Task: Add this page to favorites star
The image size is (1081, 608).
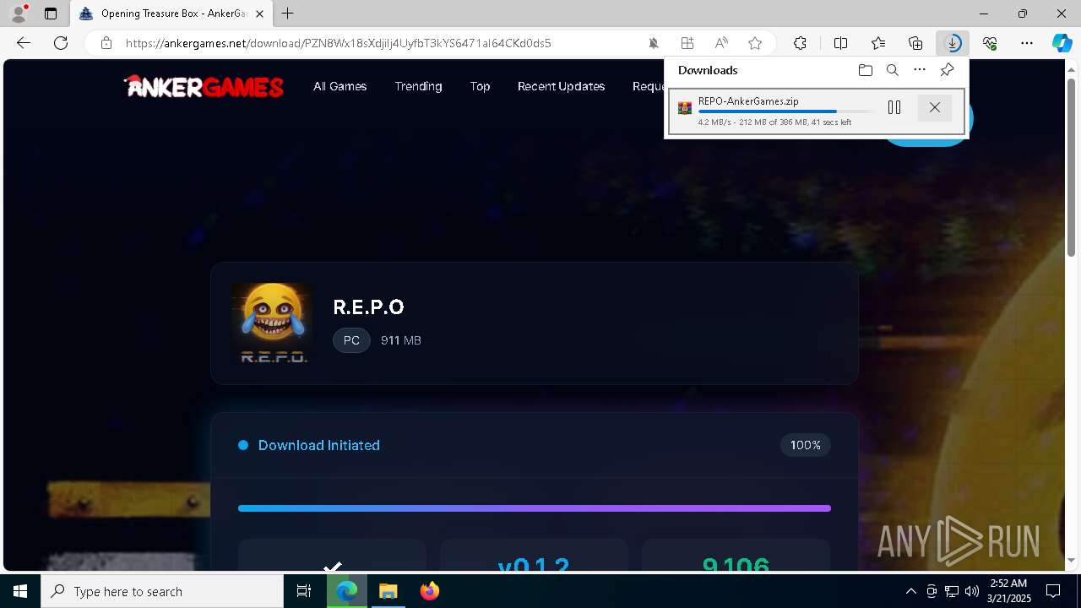Action: point(755,43)
